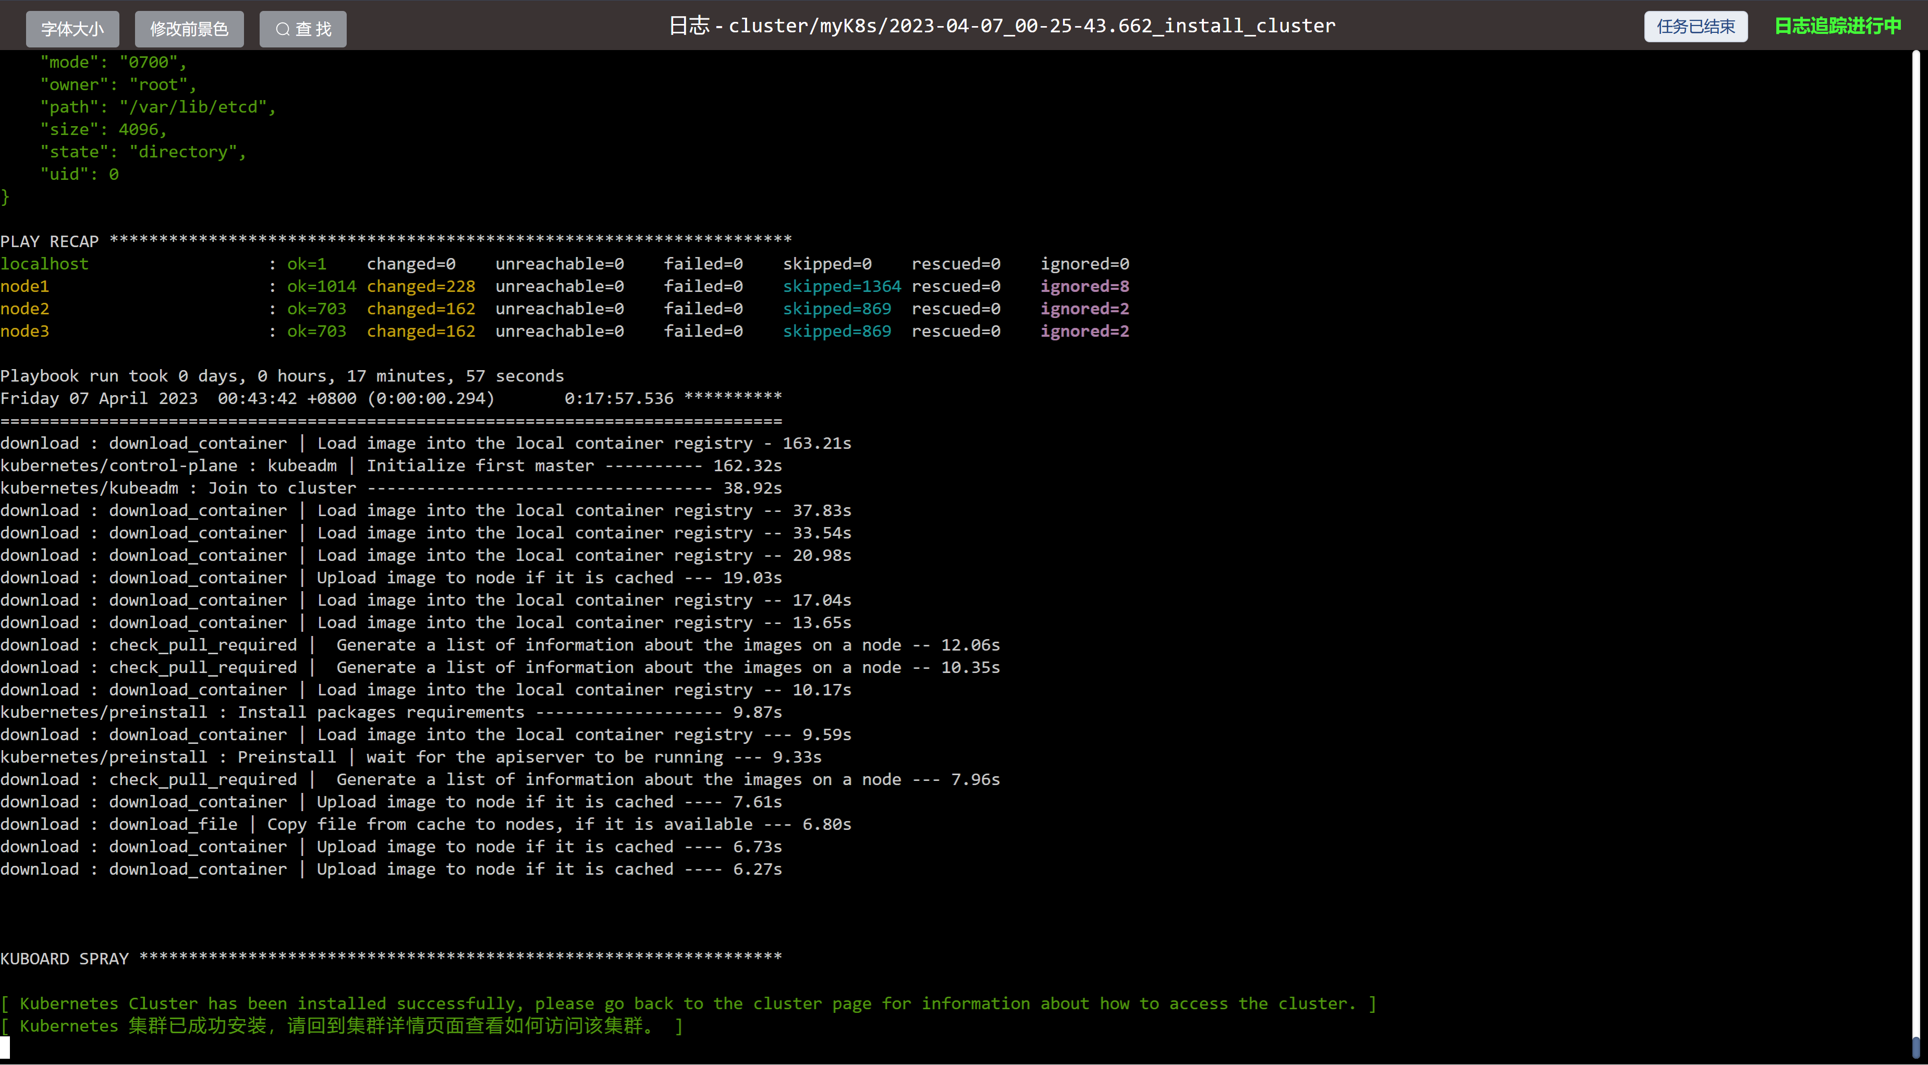Click the terminal cursor block at bottom left
The width and height of the screenshot is (1928, 1065).
tap(5, 1047)
